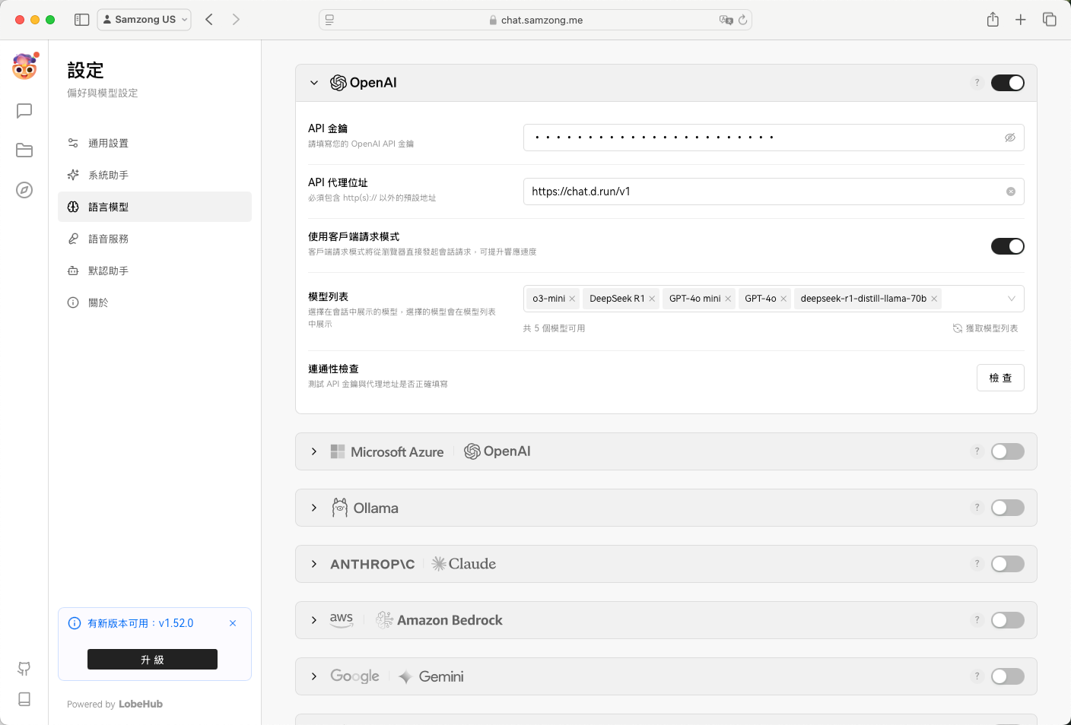Screen dimensions: 1071x725
Task: Click the 檢查 connectivity check button
Action: tap(1000, 378)
